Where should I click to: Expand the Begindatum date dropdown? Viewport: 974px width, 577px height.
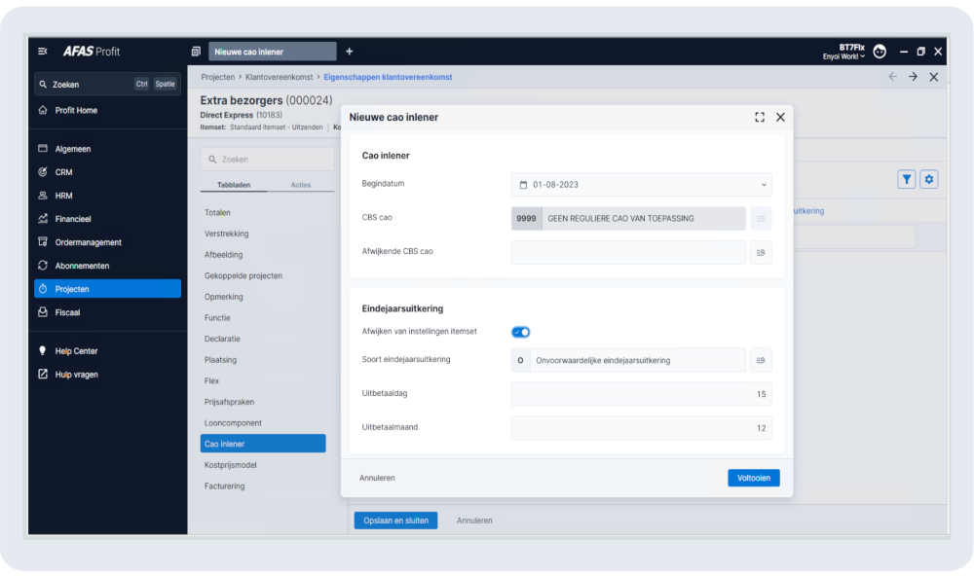coord(764,185)
